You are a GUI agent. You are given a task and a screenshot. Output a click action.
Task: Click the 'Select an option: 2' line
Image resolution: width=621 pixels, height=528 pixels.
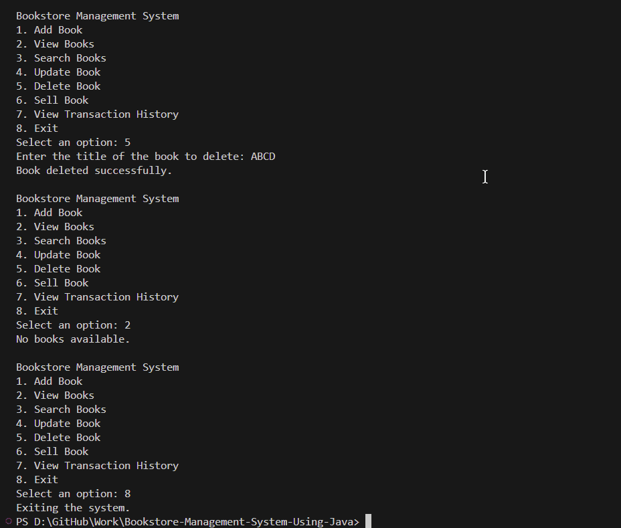click(73, 325)
